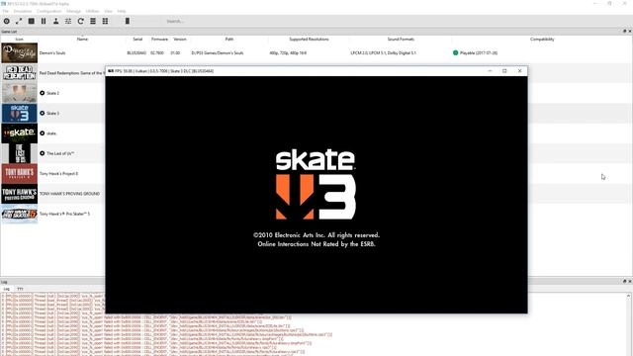The height and width of the screenshot is (356, 633).
Task: Open the configuration sliders toolbar icon
Action: pos(68,21)
